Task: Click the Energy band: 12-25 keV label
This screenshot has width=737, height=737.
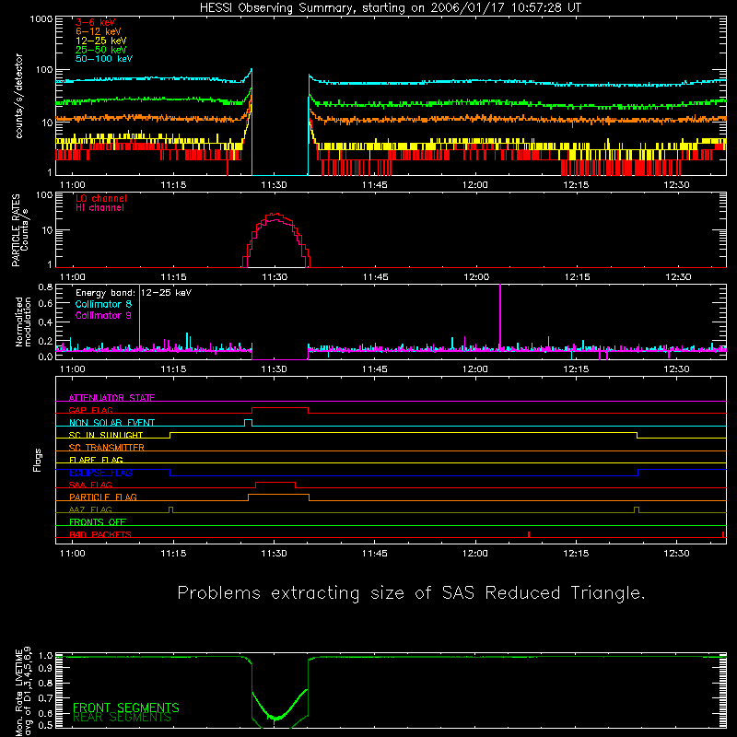Action: pyautogui.click(x=134, y=293)
